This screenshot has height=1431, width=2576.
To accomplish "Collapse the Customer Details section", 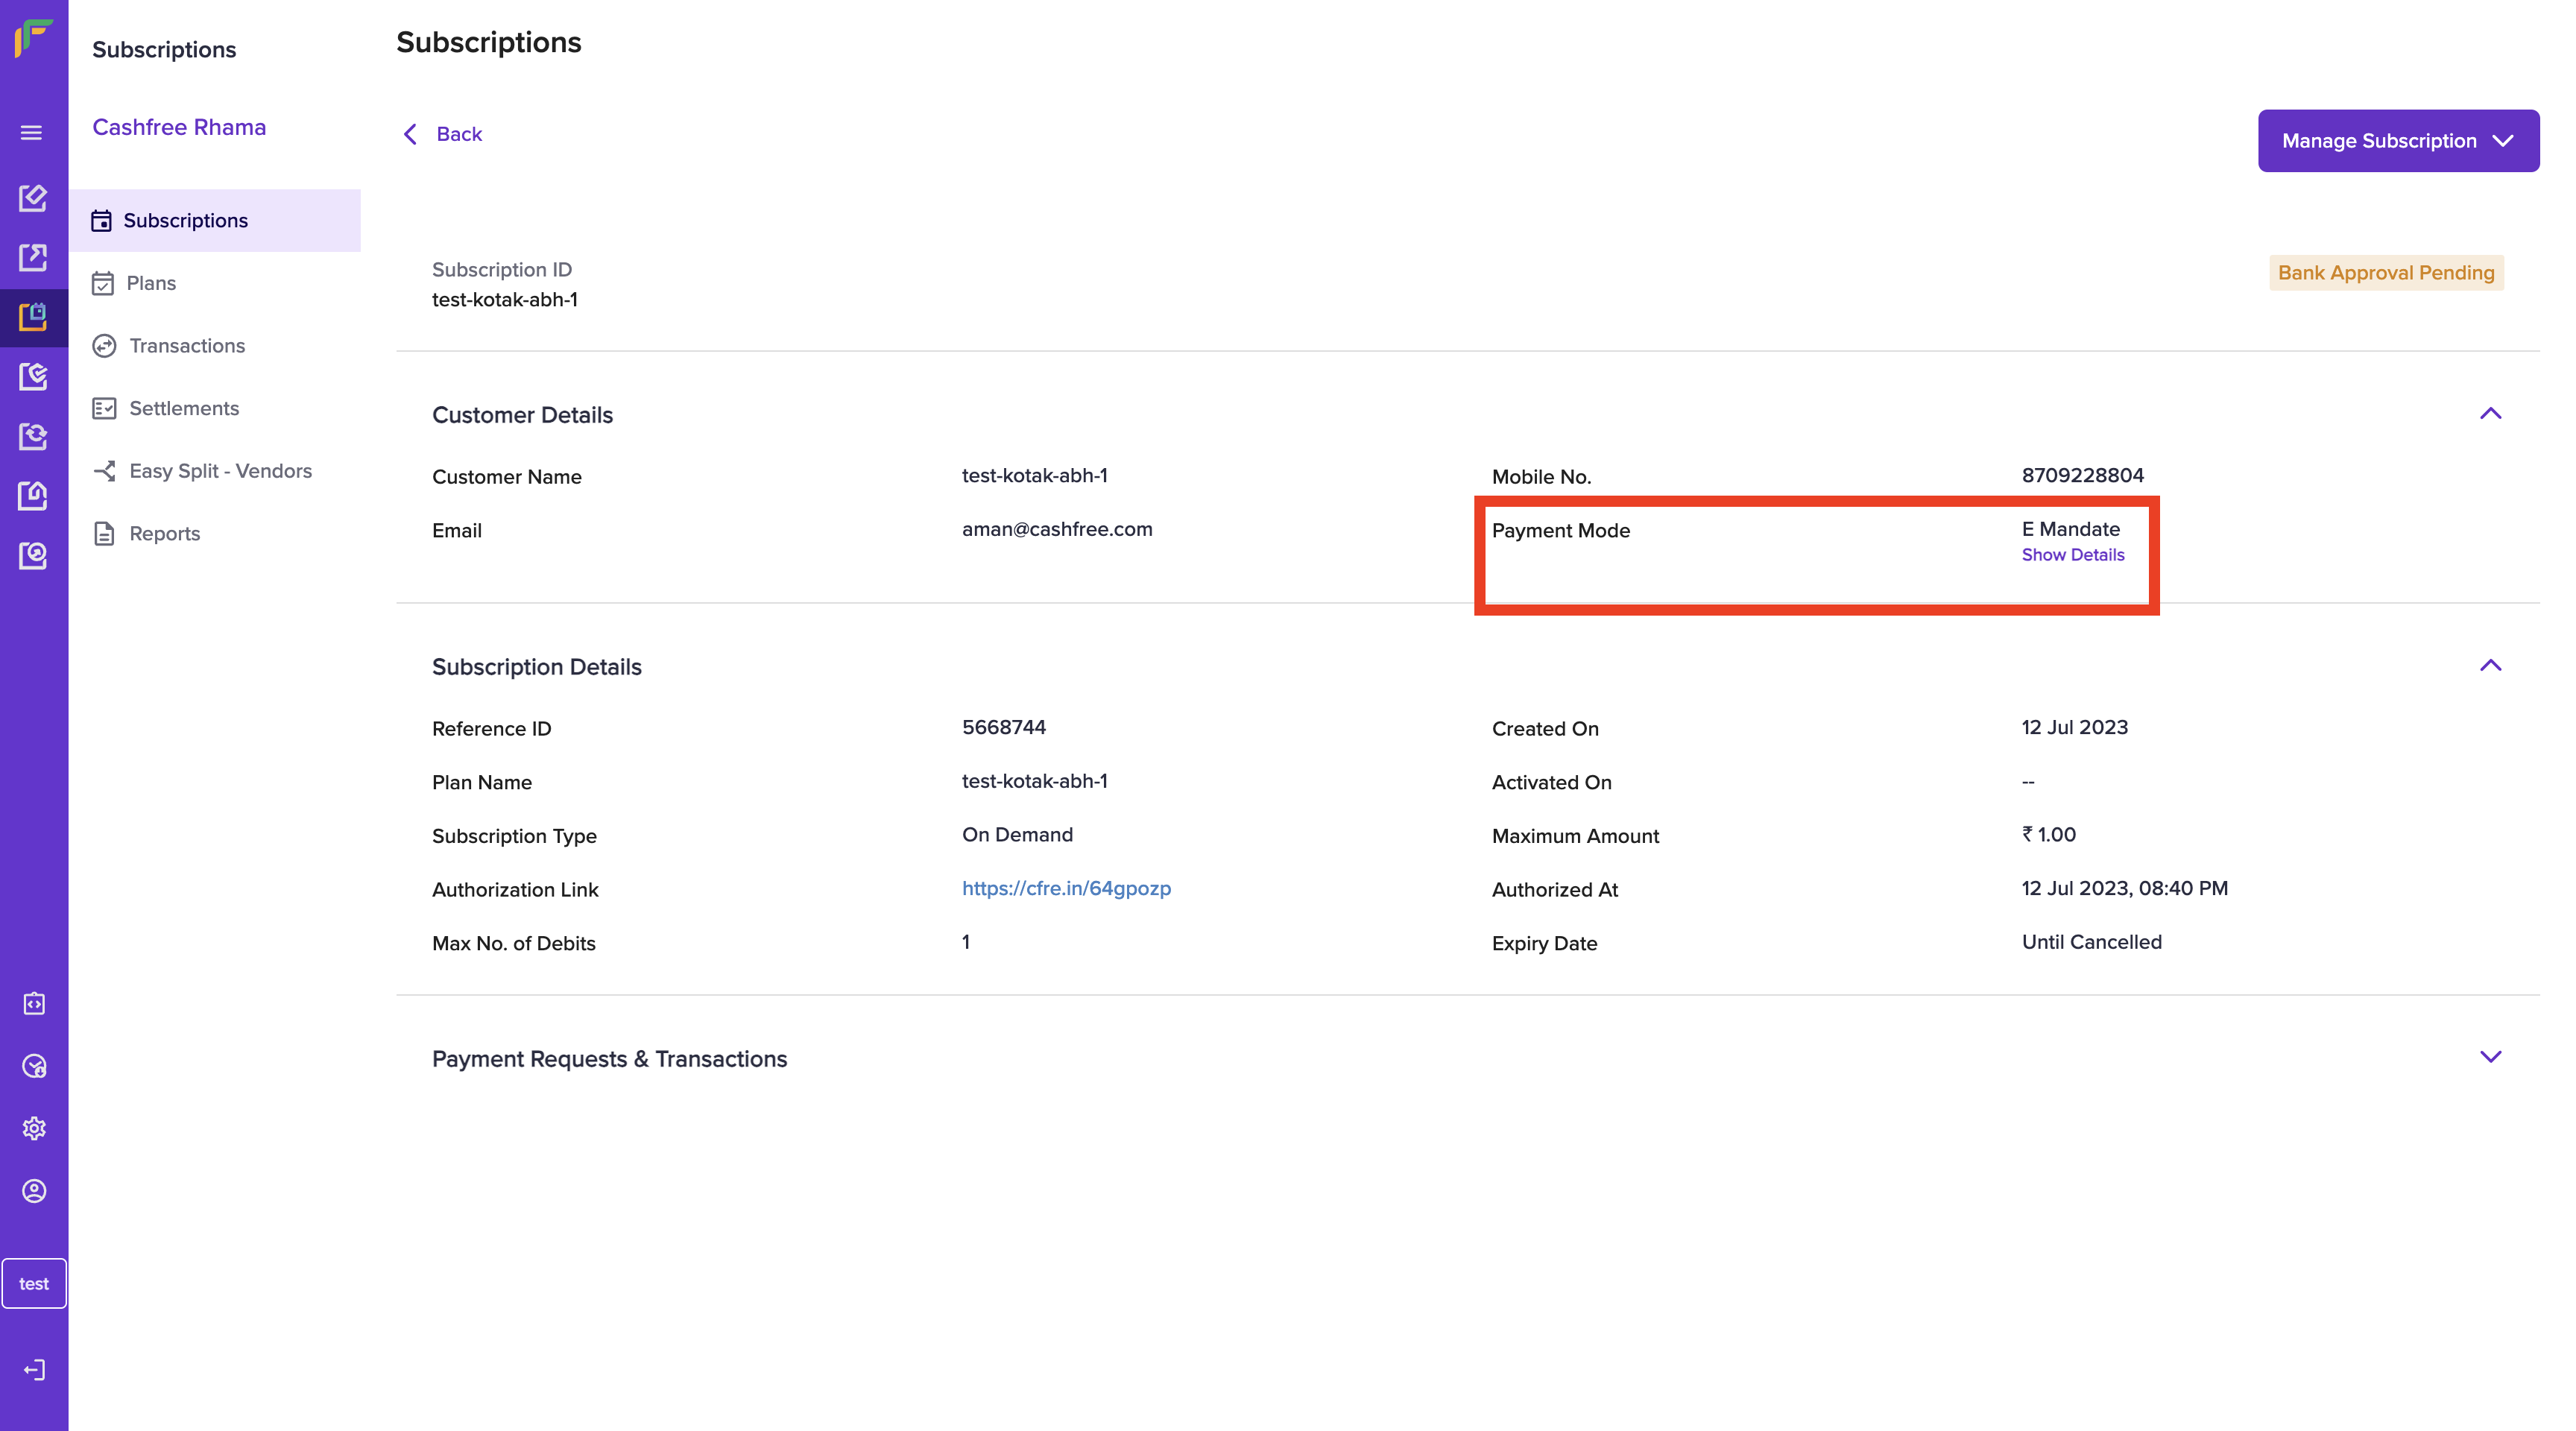I will pyautogui.click(x=2490, y=414).
